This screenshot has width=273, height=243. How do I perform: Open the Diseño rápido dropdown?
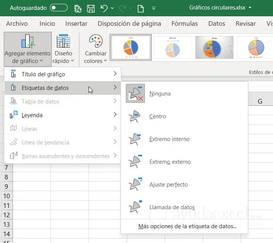pos(63,49)
